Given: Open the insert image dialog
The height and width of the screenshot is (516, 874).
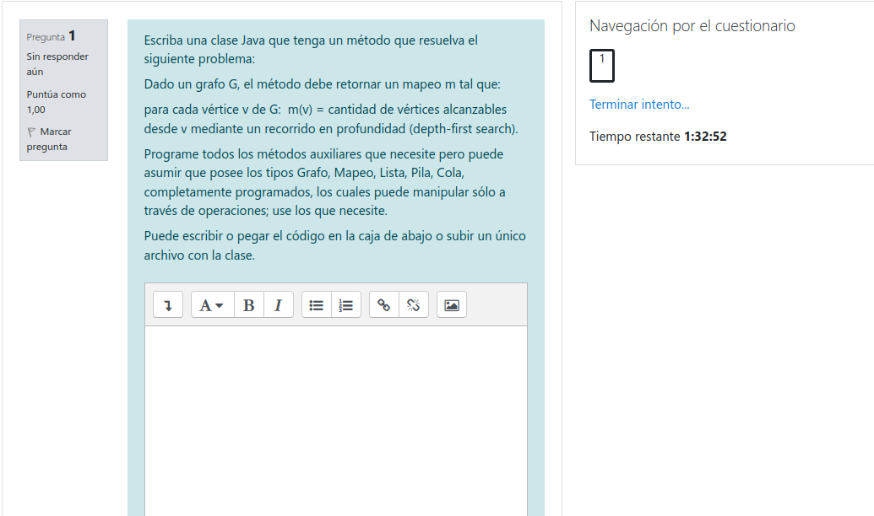Looking at the screenshot, I should point(452,305).
